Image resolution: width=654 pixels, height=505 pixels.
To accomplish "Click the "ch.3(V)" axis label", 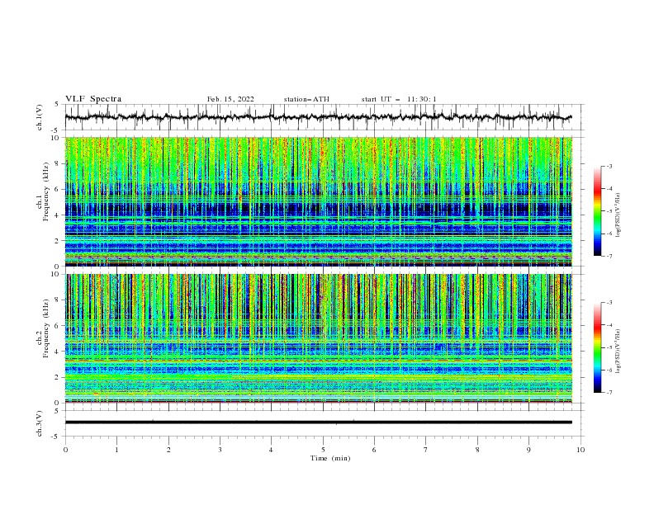I will coord(40,423).
